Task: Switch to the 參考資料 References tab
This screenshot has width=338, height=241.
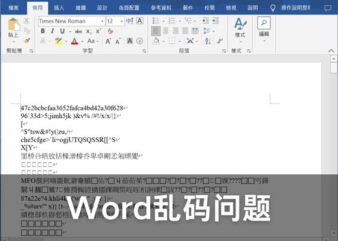Action: coord(161,8)
